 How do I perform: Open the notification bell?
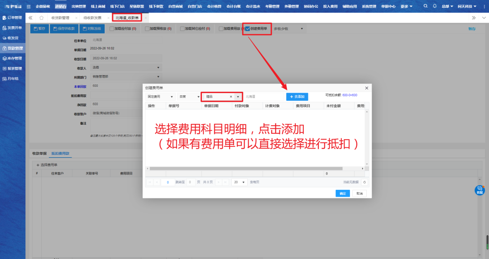tap(434, 6)
